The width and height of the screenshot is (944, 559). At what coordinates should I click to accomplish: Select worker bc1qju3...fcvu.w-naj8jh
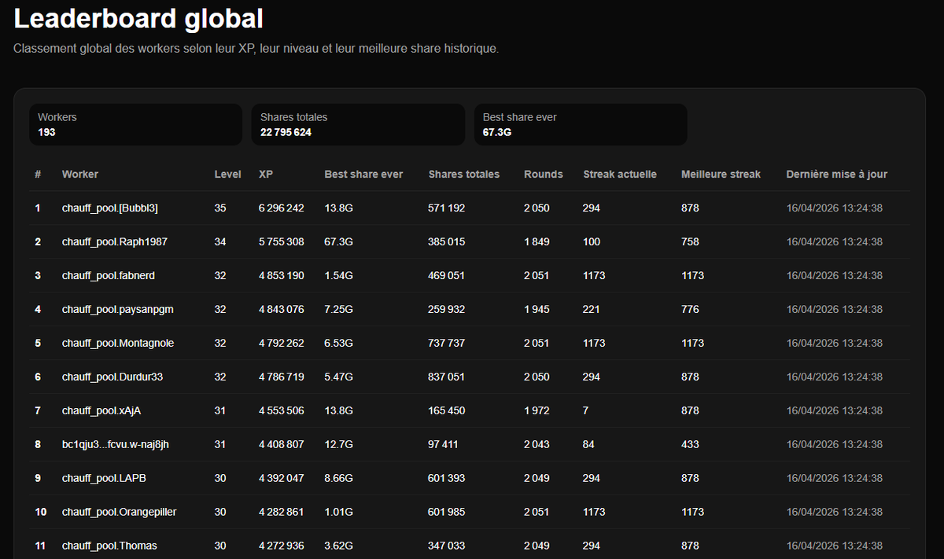[x=116, y=445]
